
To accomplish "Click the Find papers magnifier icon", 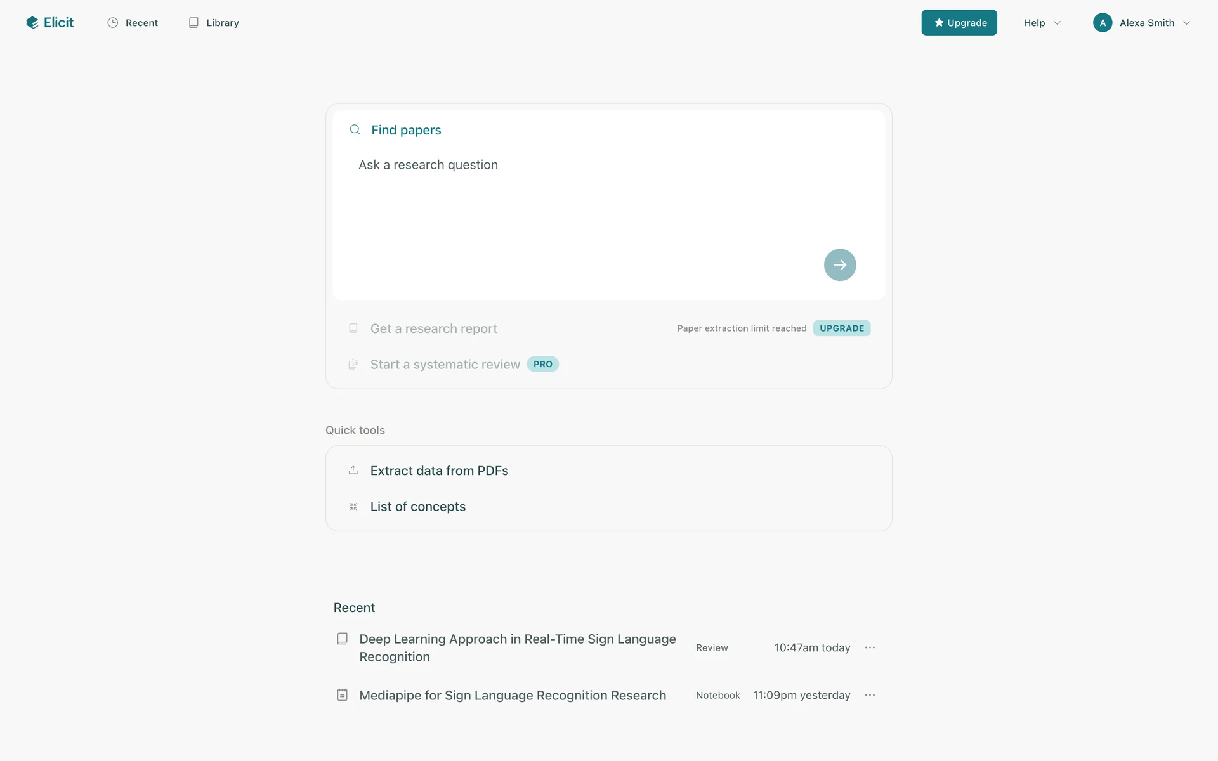I will click(x=355, y=130).
